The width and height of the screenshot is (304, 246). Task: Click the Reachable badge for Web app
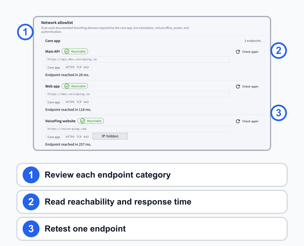(x=75, y=86)
